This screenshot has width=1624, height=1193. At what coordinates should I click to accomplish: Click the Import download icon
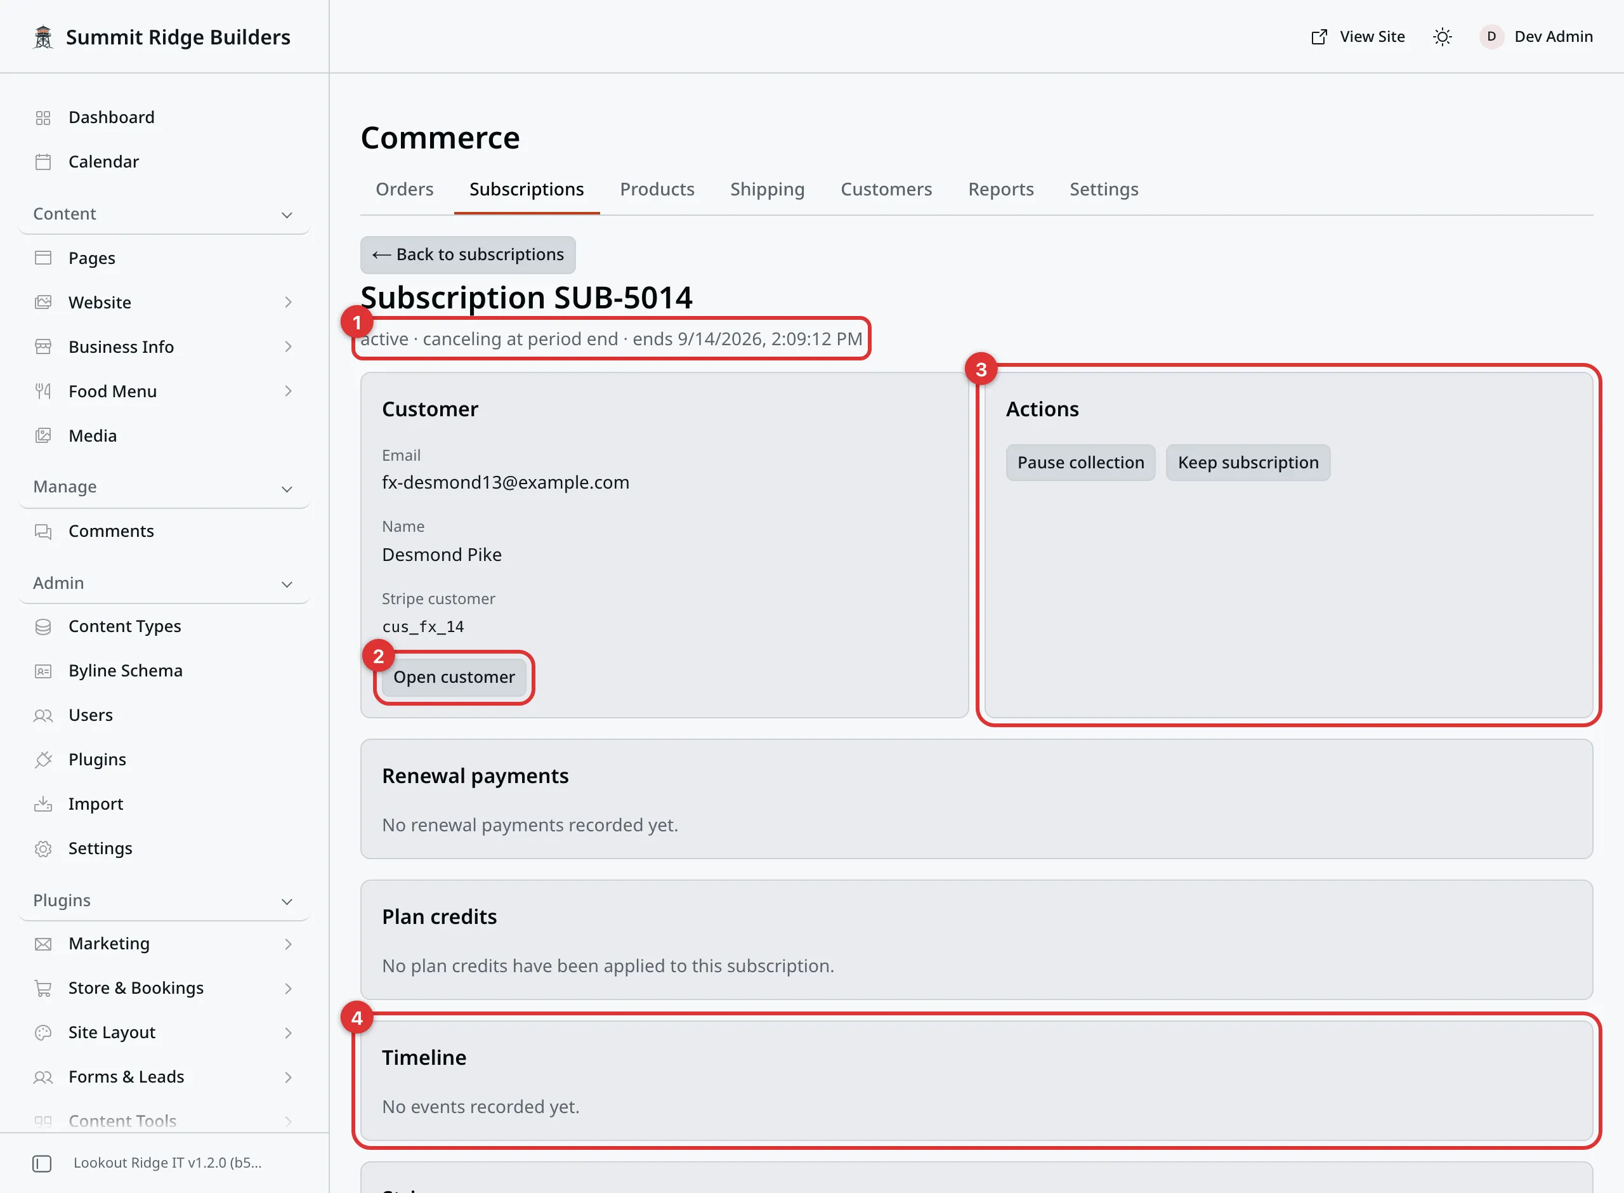coord(43,804)
